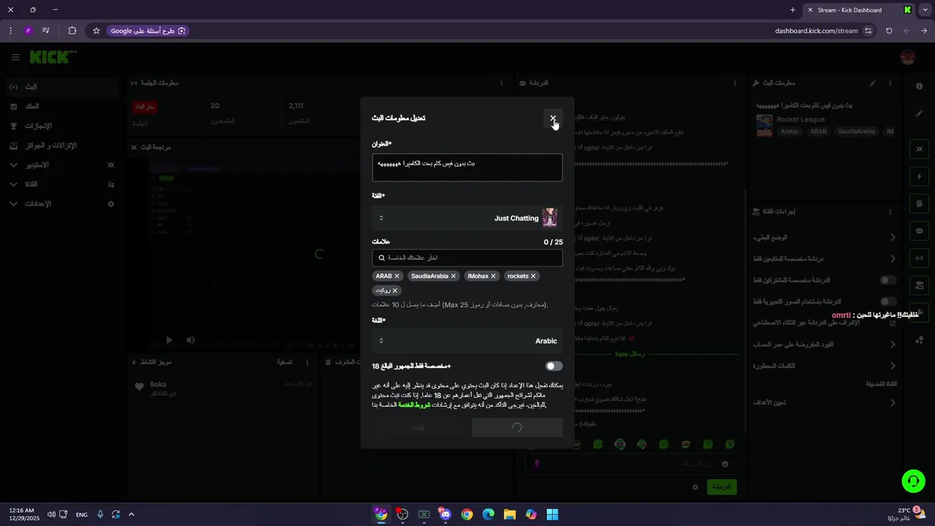The width and height of the screenshot is (935, 526).
Task: Click the stream title input field
Action: click(x=467, y=167)
